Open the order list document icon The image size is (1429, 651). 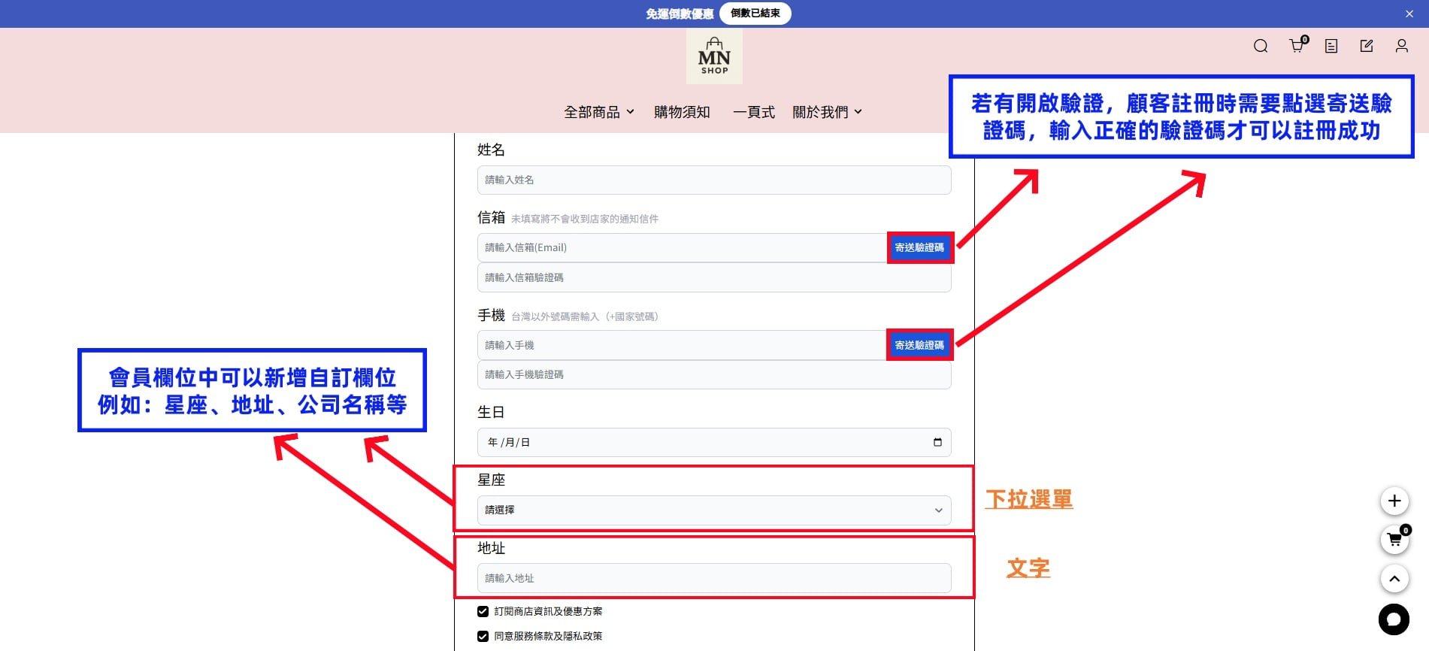point(1331,46)
